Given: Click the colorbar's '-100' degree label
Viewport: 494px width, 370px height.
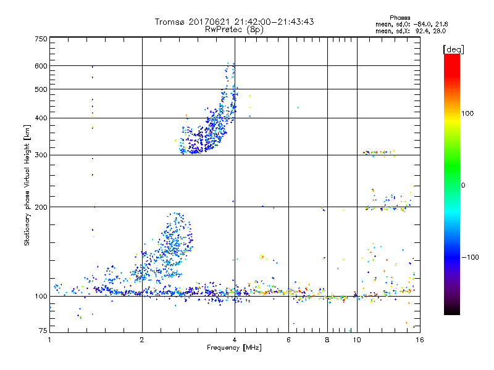Looking at the screenshot, I should click(x=470, y=257).
